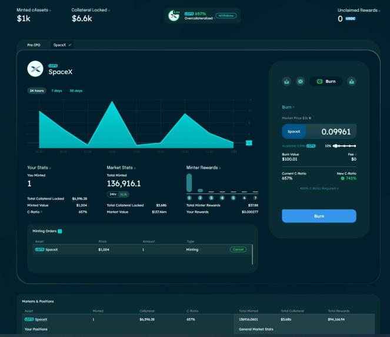Viewport: 390px width, 337px height.
Task: Click the '136916.0601' Total Minted cell
Action: tap(248, 319)
